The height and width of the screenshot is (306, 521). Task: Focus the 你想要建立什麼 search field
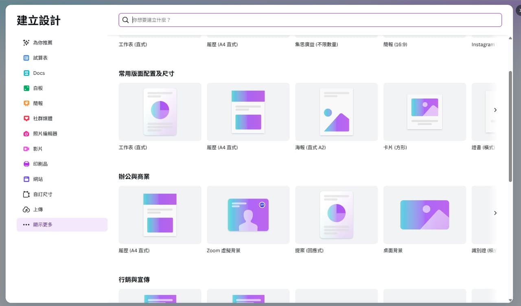click(x=310, y=20)
